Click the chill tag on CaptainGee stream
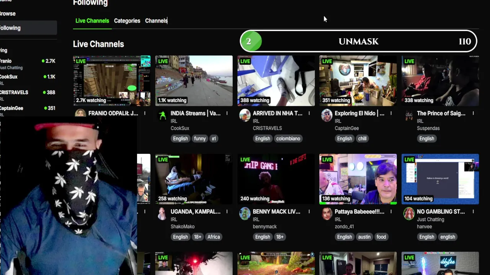This screenshot has width=490, height=275. [363, 139]
